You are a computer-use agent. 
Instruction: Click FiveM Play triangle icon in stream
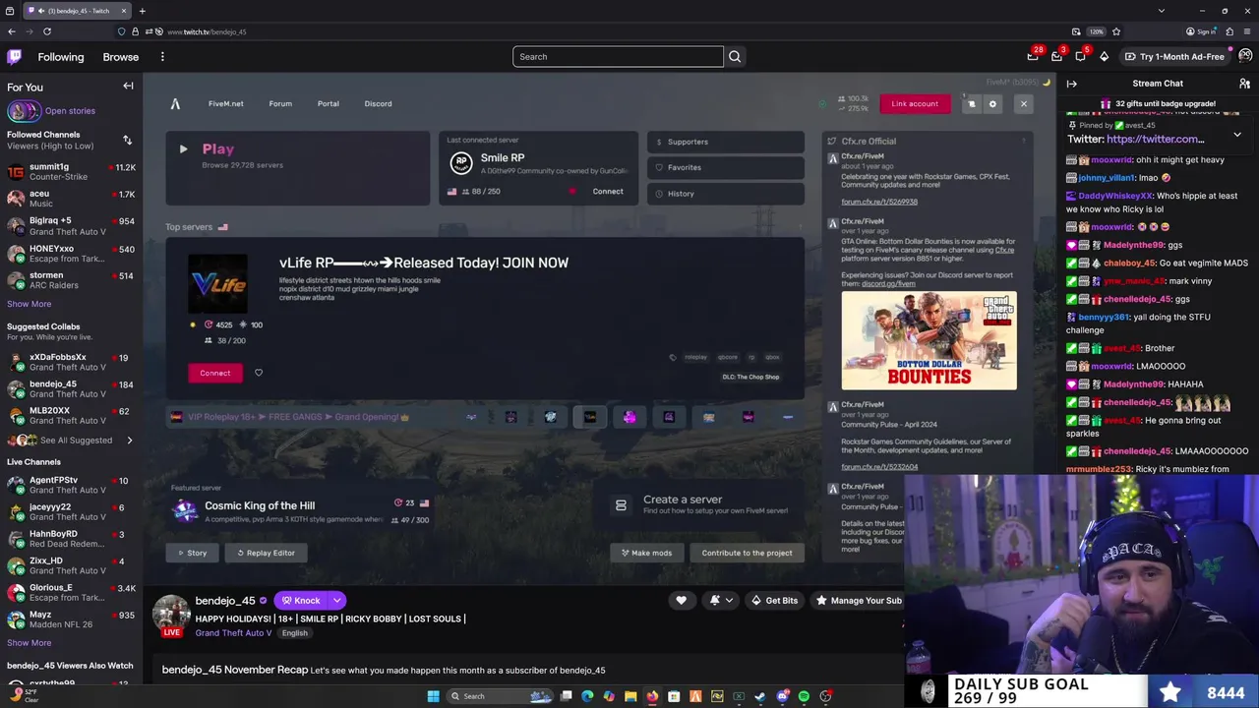[x=183, y=149]
